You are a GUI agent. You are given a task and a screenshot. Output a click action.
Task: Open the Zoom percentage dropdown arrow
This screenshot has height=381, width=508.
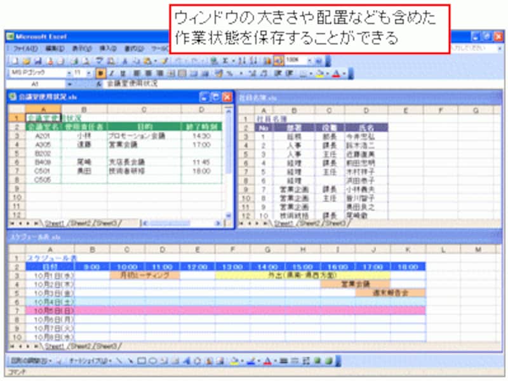coord(309,60)
